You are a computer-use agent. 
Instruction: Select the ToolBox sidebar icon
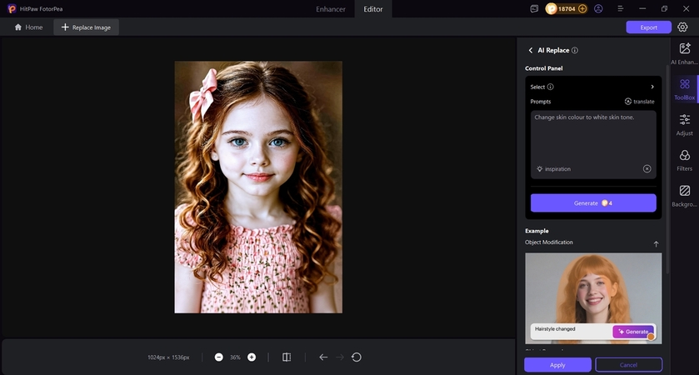pyautogui.click(x=684, y=89)
